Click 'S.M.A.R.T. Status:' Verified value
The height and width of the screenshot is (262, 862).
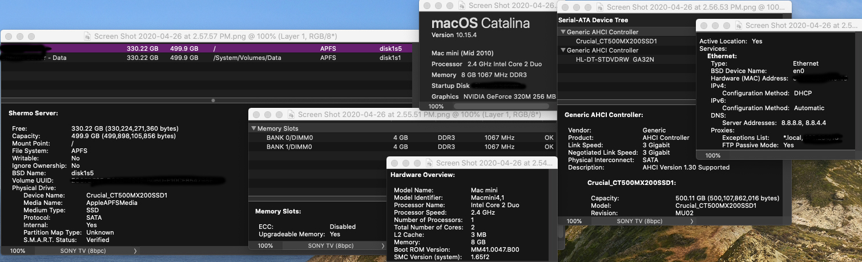click(x=98, y=240)
